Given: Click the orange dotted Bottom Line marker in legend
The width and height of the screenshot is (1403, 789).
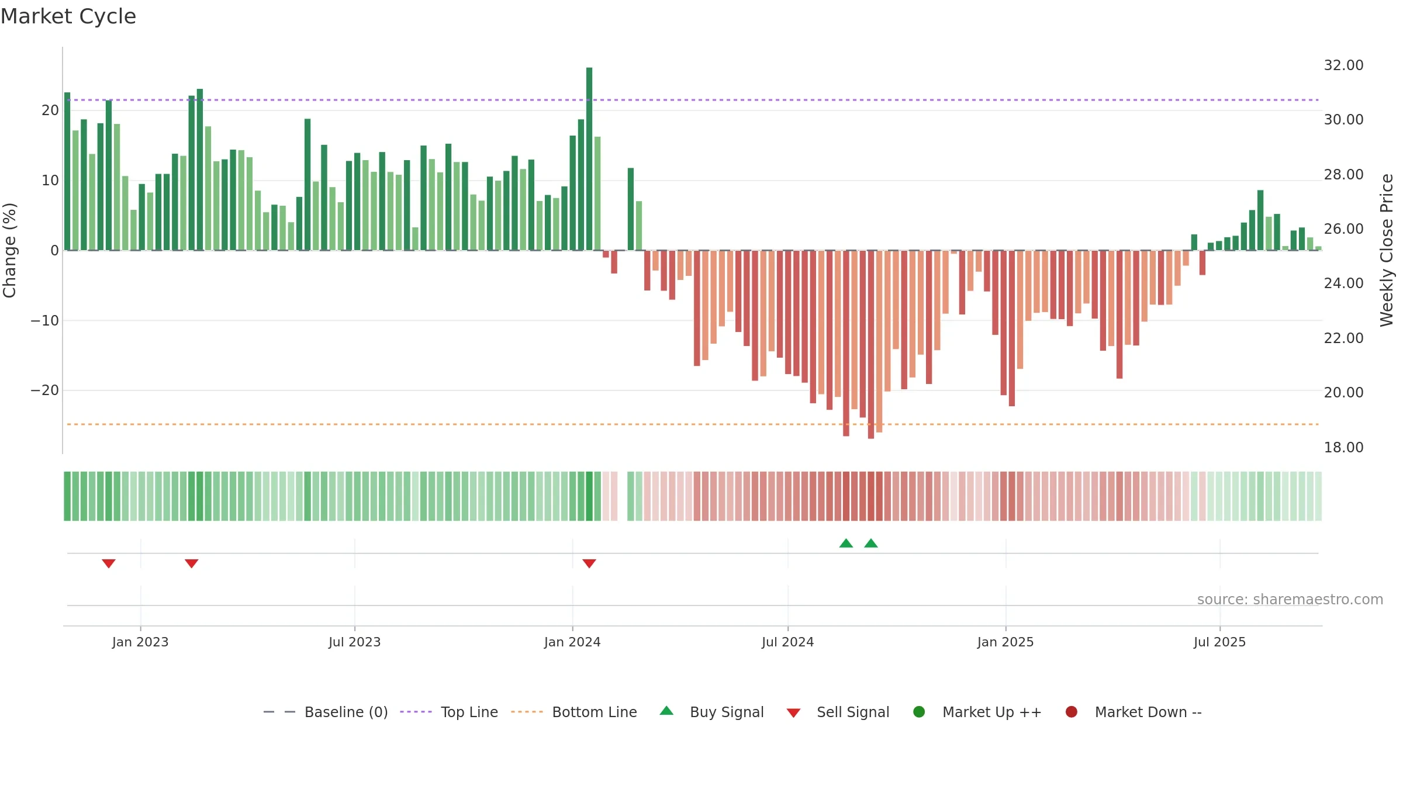Looking at the screenshot, I should (527, 712).
